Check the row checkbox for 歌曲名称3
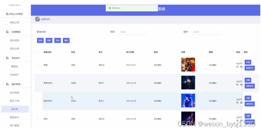261x131 pixels. (x=38, y=101)
